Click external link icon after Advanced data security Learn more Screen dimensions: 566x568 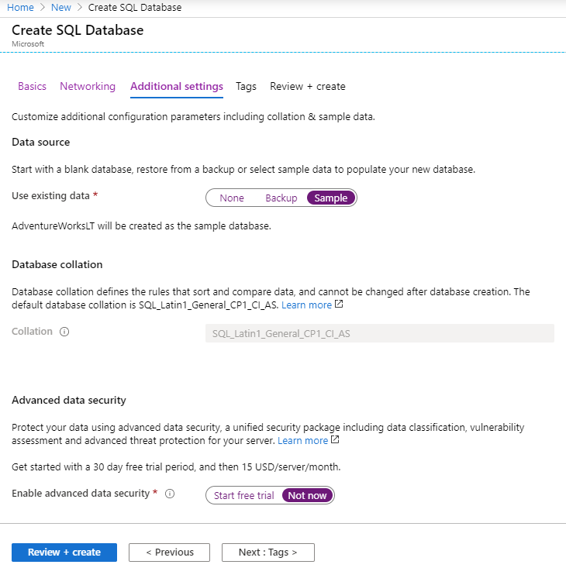(335, 439)
